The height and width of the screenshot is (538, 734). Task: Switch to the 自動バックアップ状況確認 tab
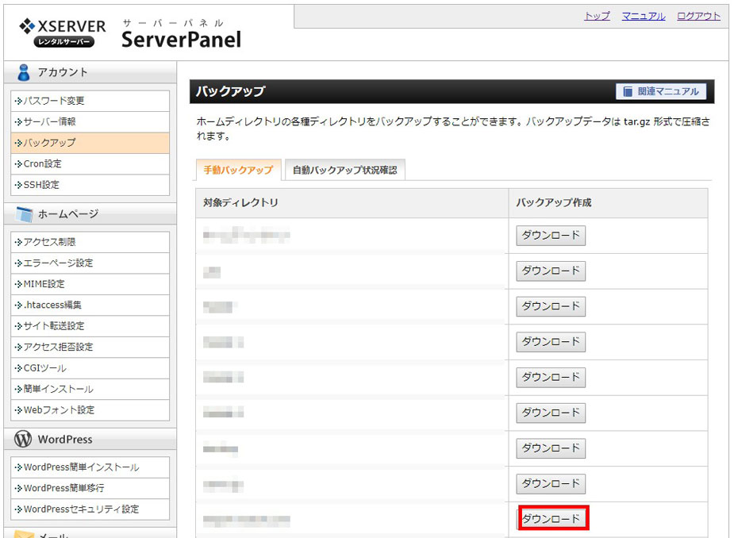click(x=345, y=170)
